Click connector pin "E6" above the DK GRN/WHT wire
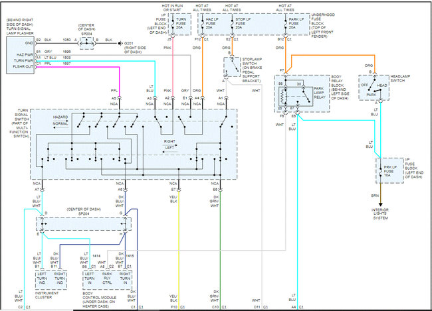This screenshot has height=311, width=432. 215,190
